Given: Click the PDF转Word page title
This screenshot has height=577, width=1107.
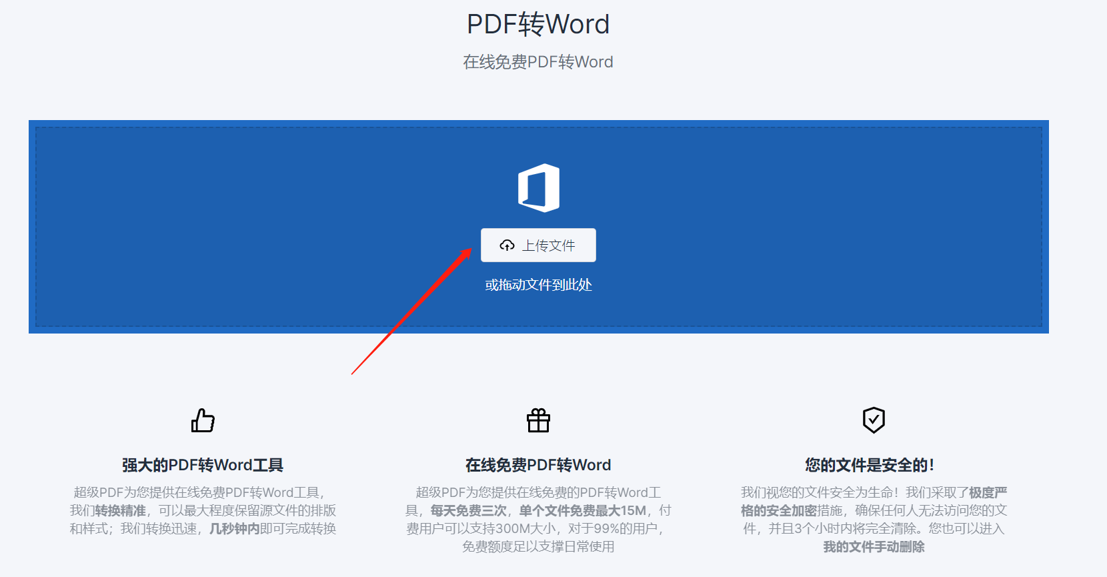Looking at the screenshot, I should [538, 25].
